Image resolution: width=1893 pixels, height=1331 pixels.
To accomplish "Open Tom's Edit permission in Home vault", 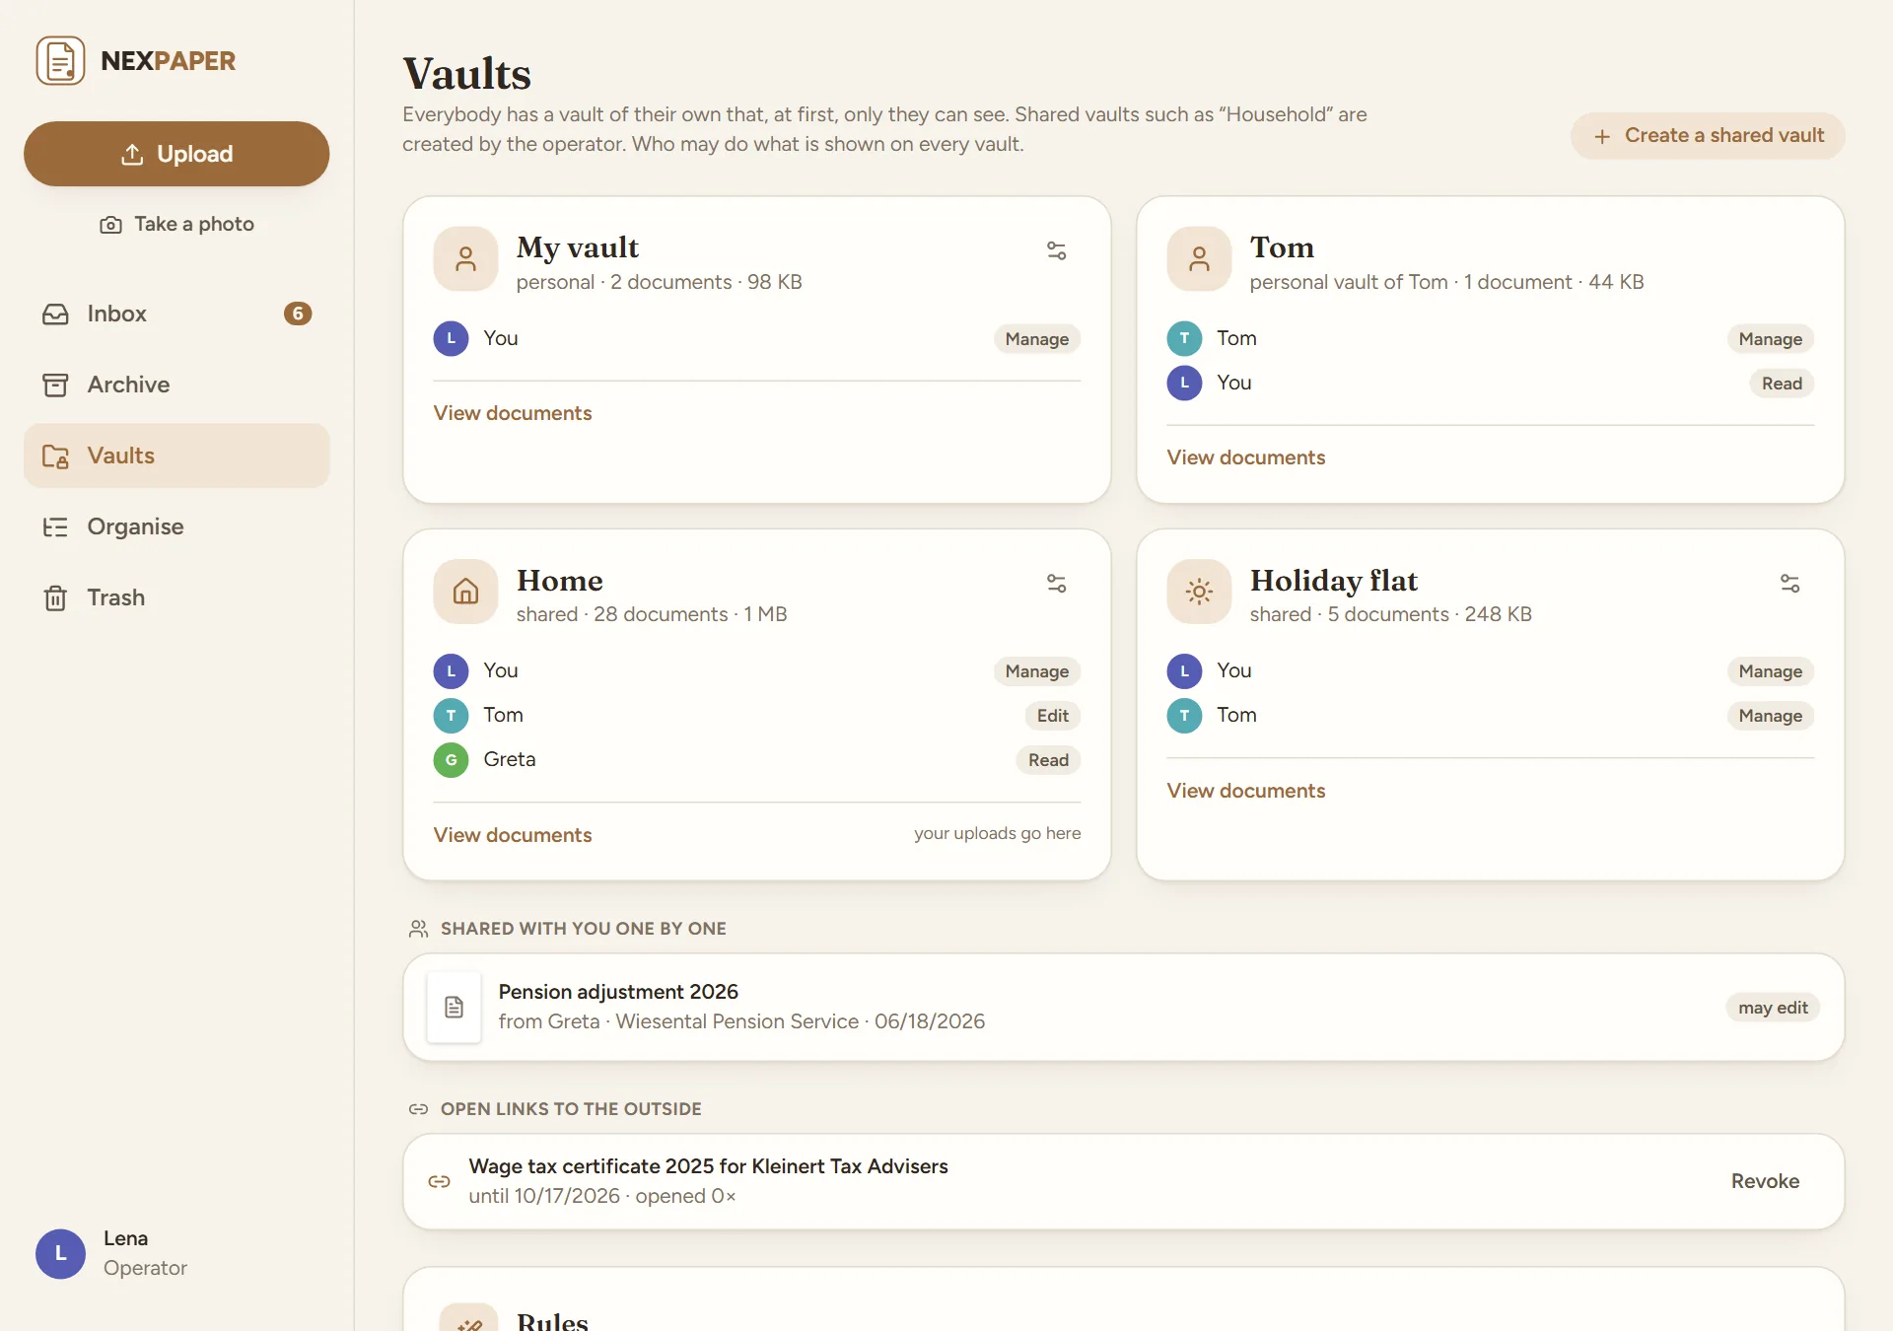I will coord(1052,716).
